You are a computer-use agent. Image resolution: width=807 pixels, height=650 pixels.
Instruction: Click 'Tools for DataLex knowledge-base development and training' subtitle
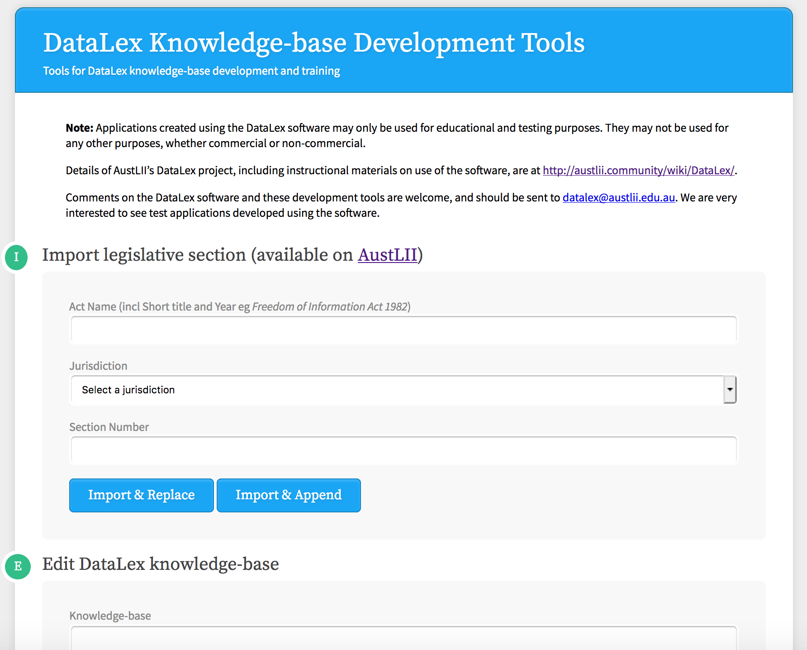[x=191, y=71]
